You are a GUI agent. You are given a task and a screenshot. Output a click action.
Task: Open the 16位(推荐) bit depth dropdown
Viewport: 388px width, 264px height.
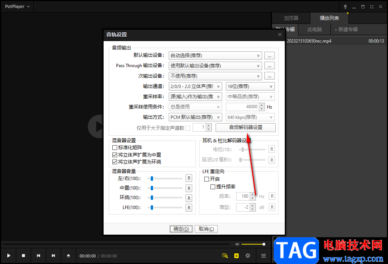250,86
